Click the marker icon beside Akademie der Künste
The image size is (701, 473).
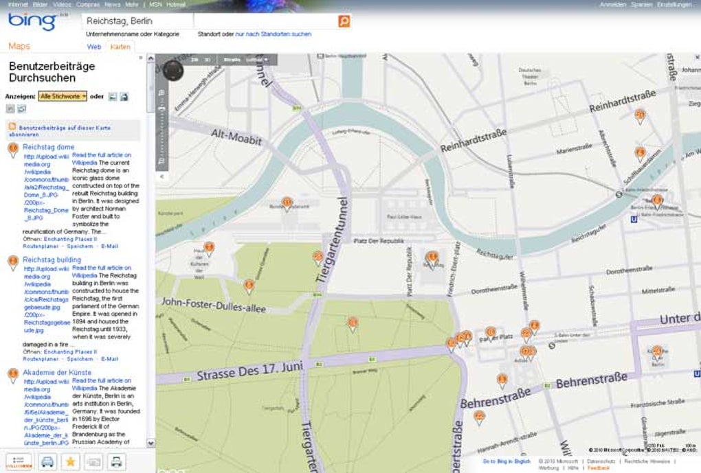point(13,376)
